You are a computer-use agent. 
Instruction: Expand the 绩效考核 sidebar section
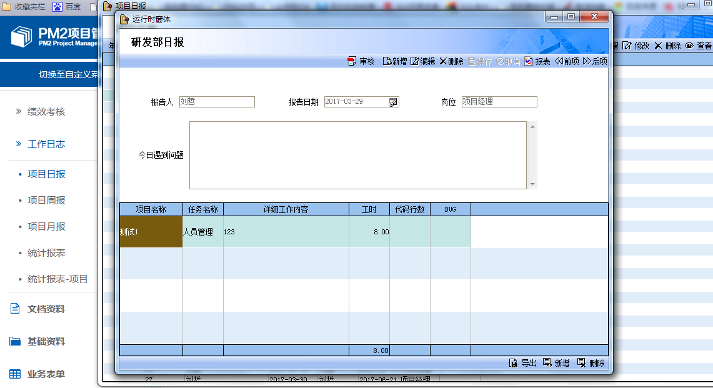tap(46, 112)
